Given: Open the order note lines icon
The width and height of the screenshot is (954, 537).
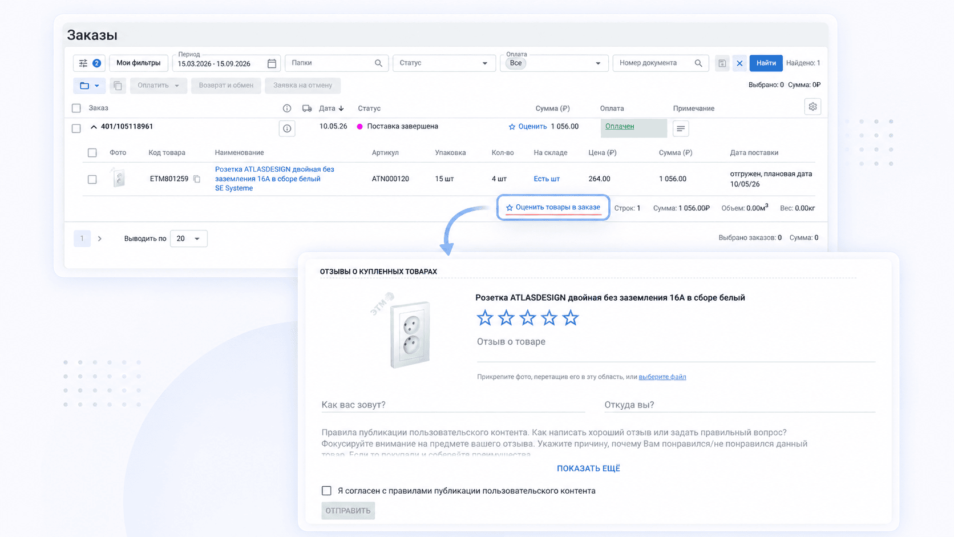Looking at the screenshot, I should tap(681, 128).
